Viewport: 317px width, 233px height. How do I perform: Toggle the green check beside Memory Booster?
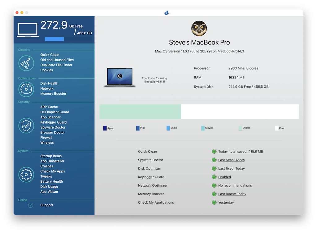click(214, 194)
